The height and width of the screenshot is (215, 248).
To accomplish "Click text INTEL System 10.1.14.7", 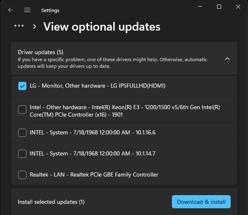I will [93, 153].
